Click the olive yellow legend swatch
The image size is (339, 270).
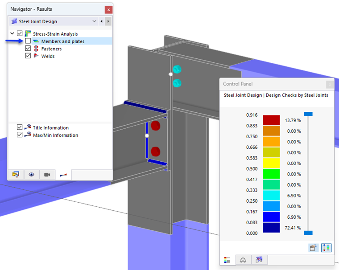point(271,152)
